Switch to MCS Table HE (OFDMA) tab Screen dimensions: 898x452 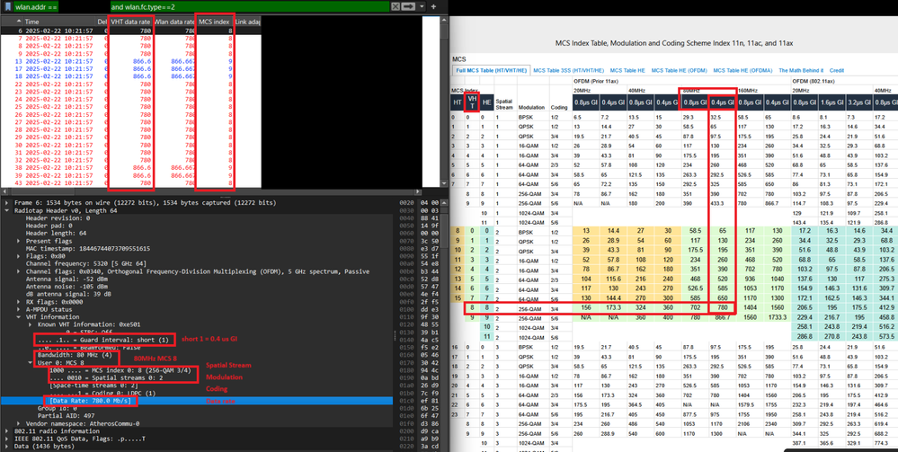(x=742, y=70)
